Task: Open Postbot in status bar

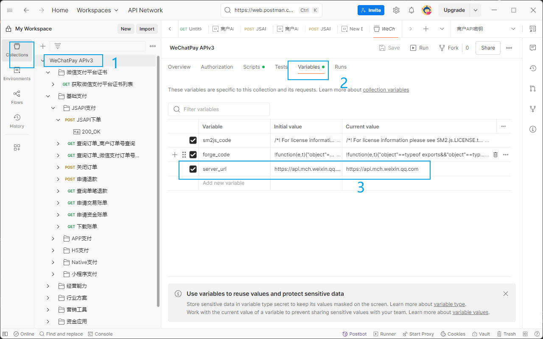Action: 355,334
